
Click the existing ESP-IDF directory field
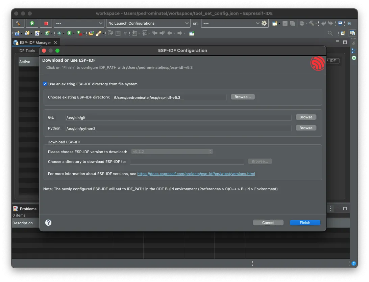pos(170,97)
